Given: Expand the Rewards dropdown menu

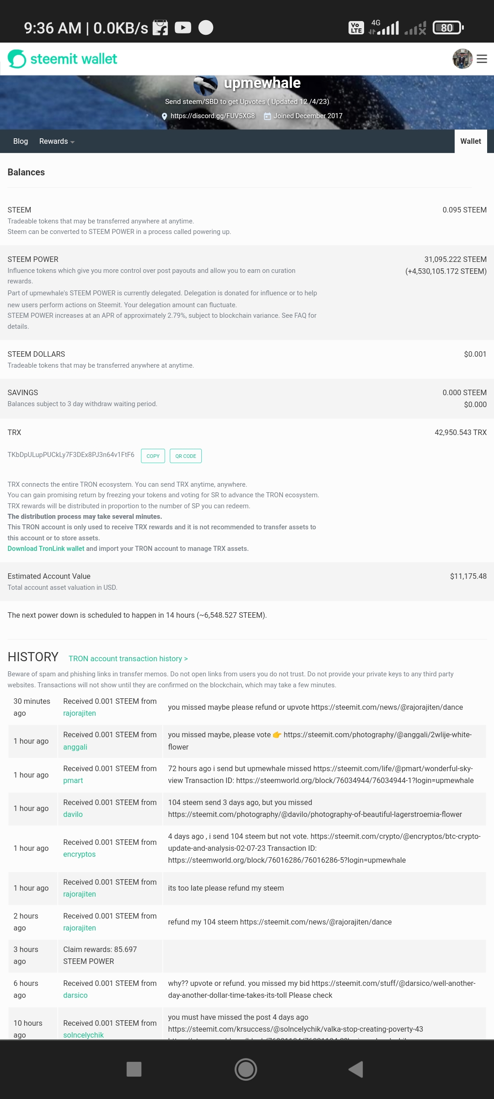Looking at the screenshot, I should pos(57,141).
